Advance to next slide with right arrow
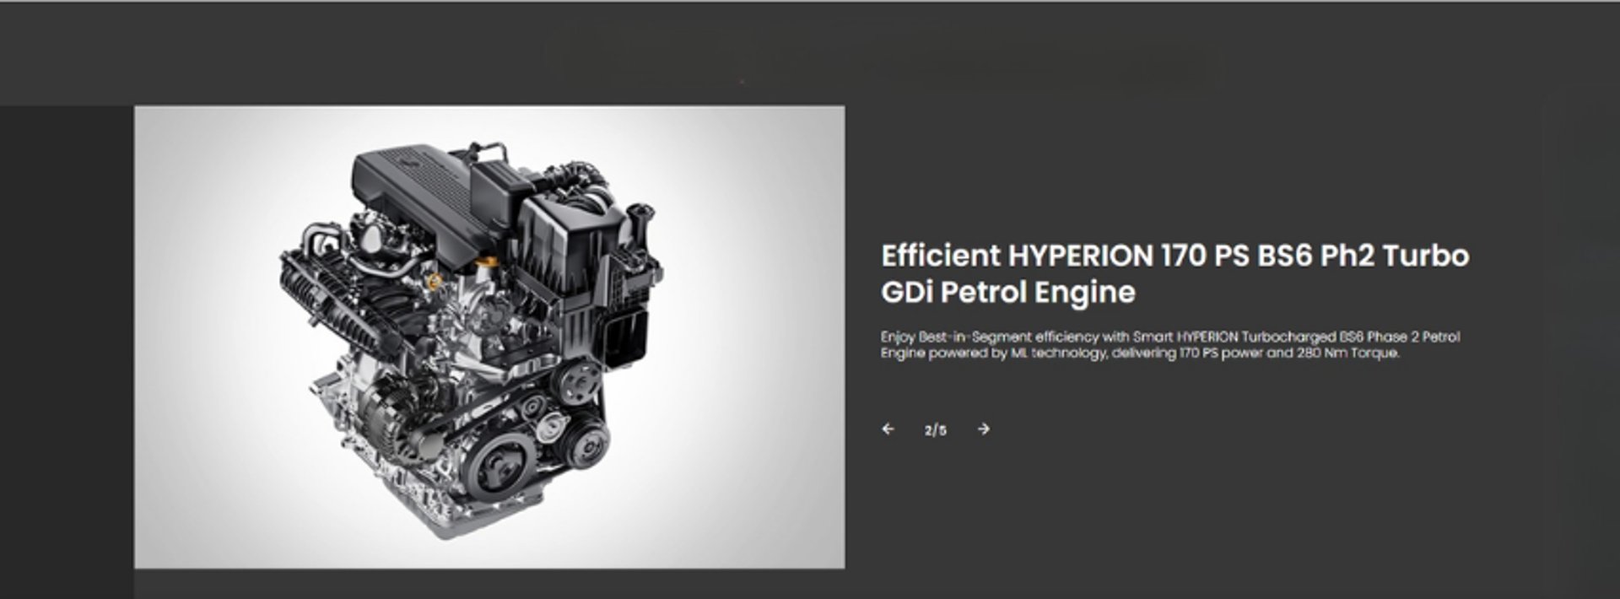The image size is (1620, 599). [x=983, y=429]
